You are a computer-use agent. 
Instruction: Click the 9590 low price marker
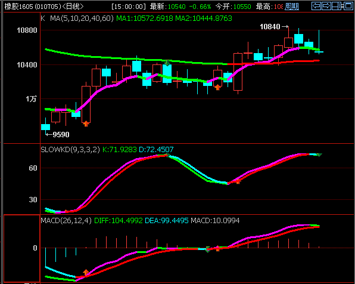click(61, 135)
